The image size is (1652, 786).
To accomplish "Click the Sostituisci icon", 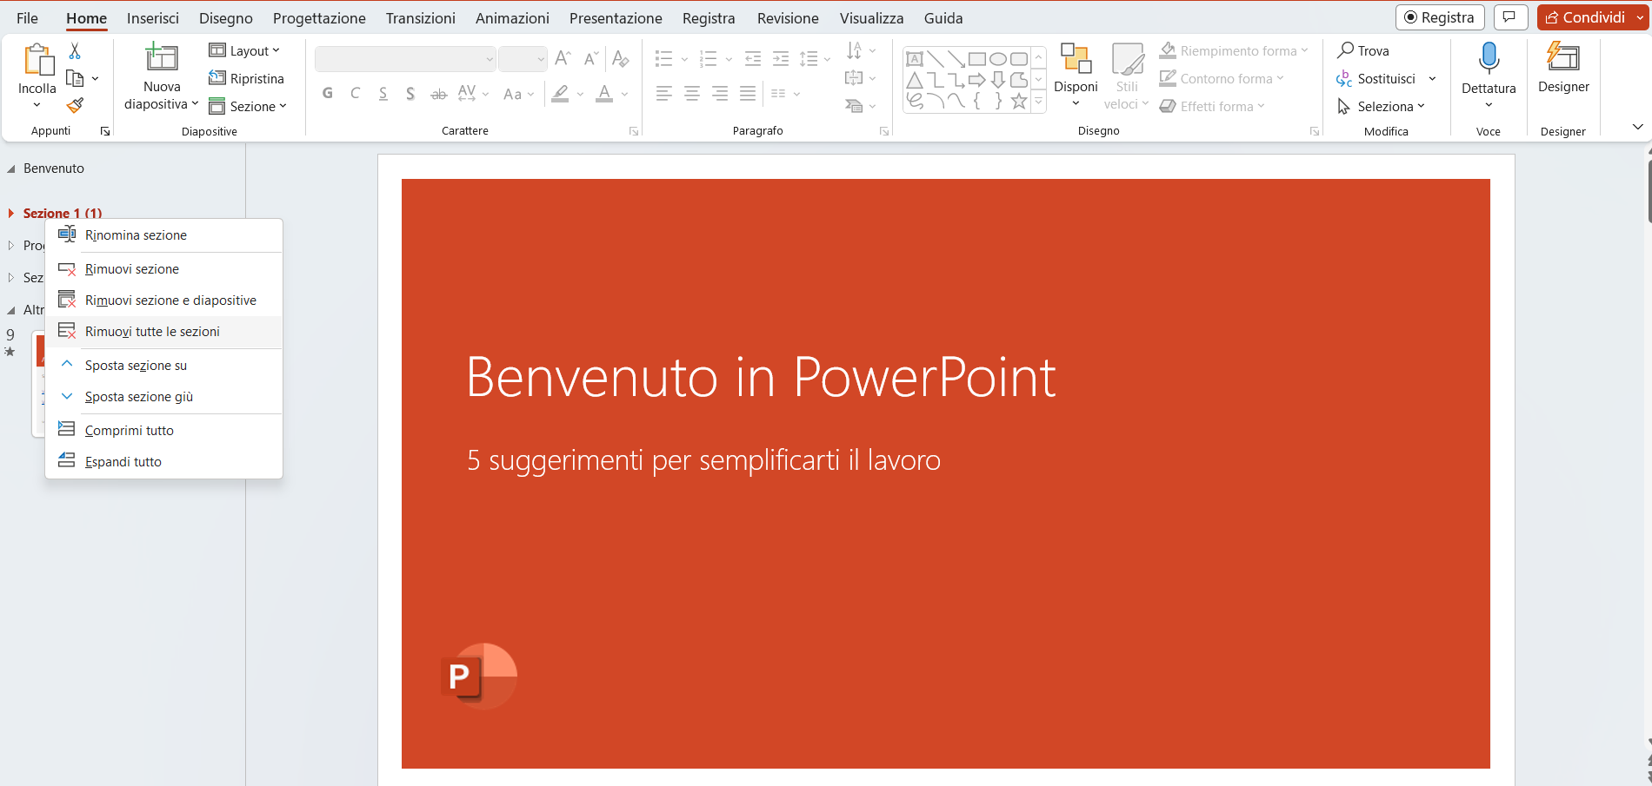I will pos(1344,78).
